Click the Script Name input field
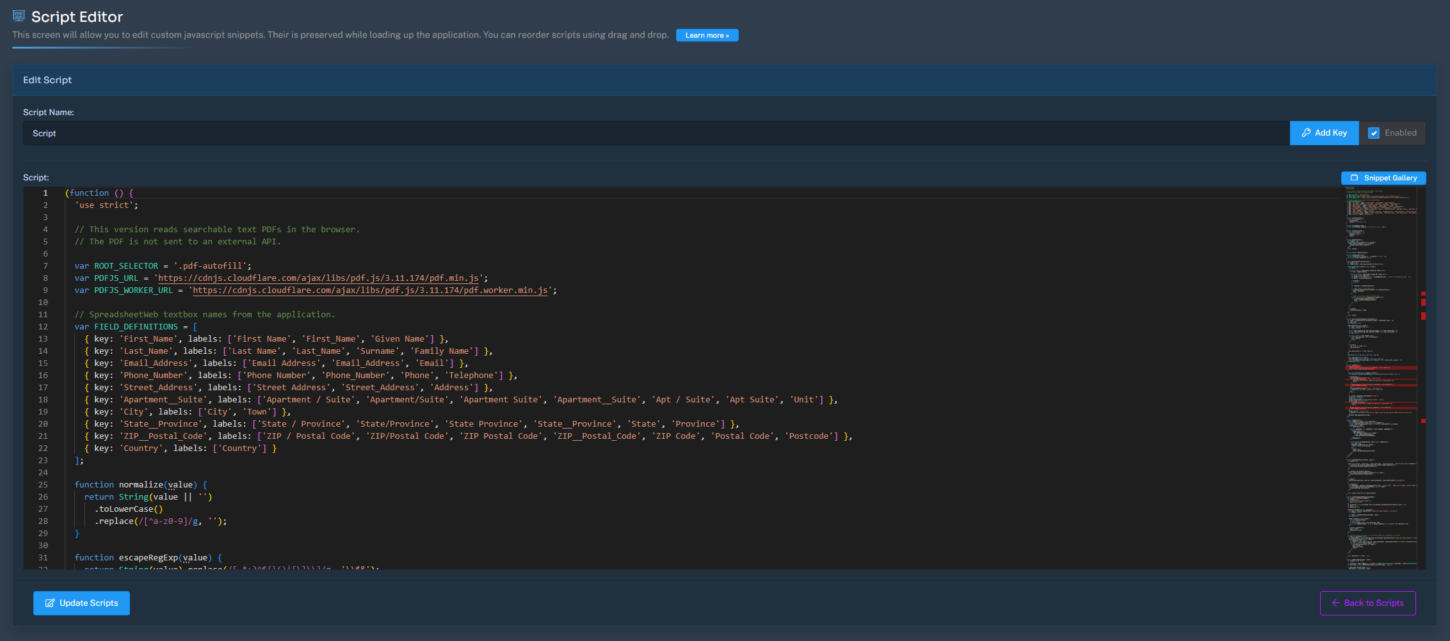 pyautogui.click(x=656, y=133)
